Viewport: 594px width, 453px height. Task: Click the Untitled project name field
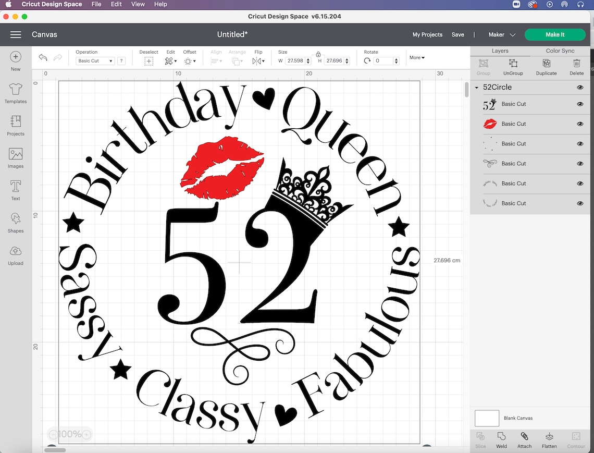pos(232,34)
